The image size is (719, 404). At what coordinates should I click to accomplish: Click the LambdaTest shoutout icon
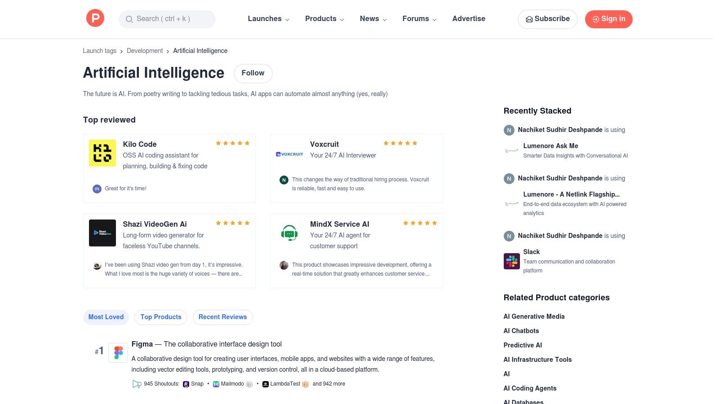tap(266, 384)
